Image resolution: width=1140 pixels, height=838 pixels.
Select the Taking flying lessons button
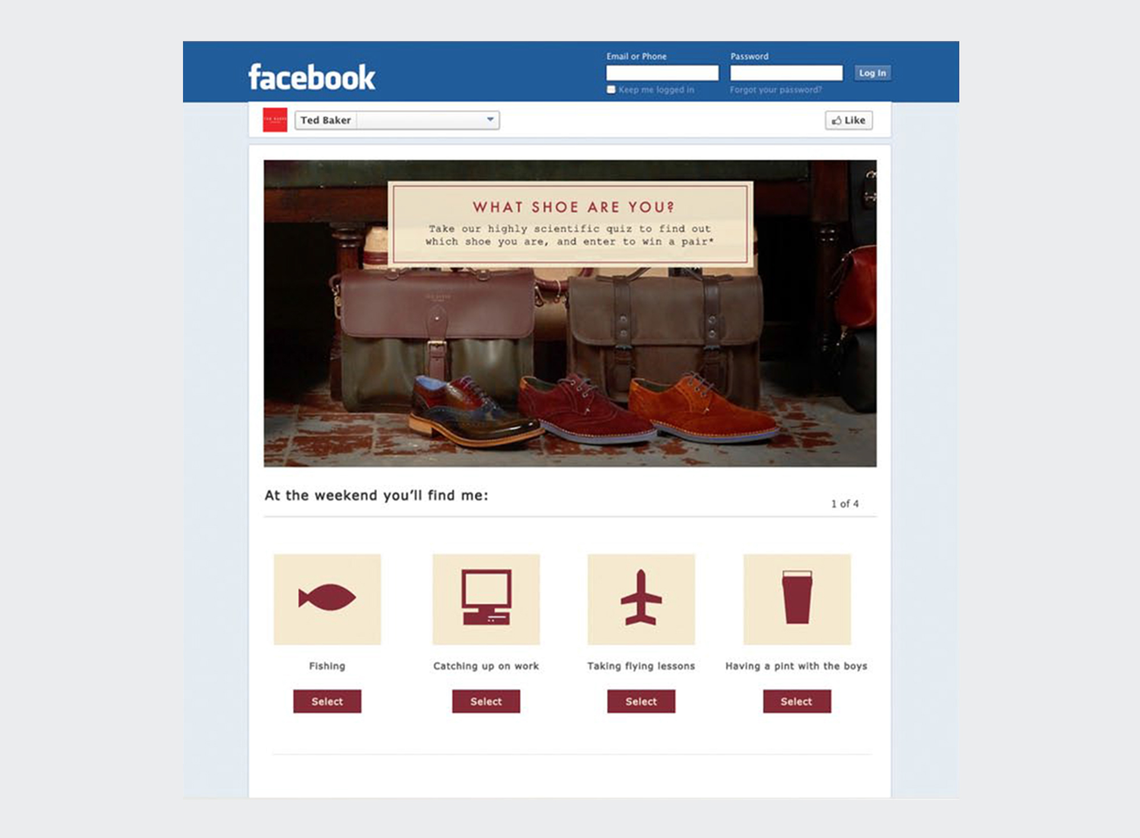641,701
